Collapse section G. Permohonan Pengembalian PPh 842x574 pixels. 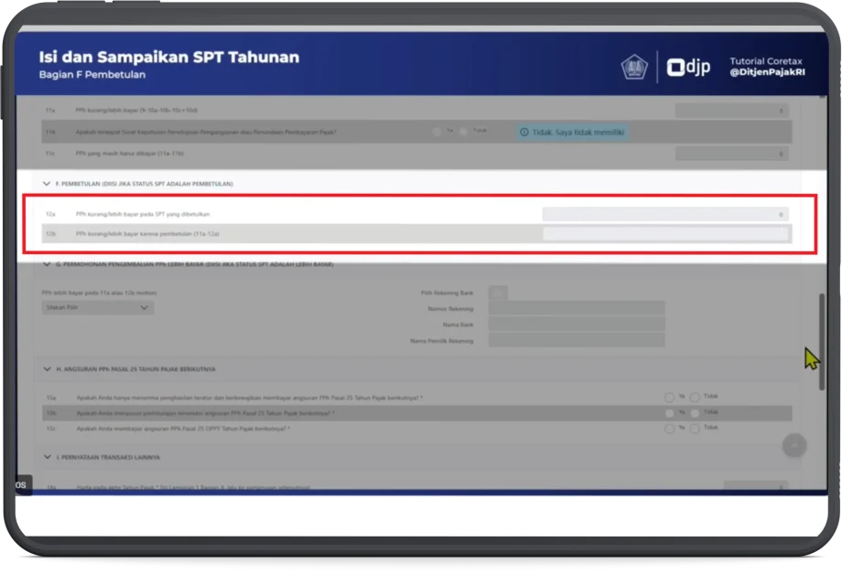pos(47,265)
